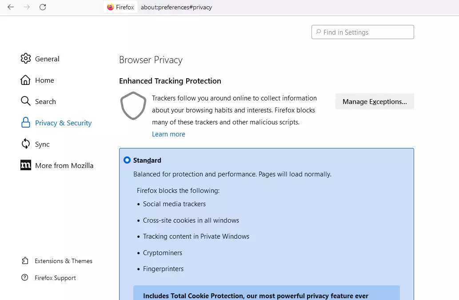Click the Privacy & Security lock icon

[x=26, y=123]
